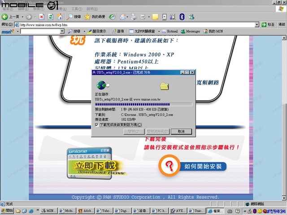
Task: Open the Tools menu in menu bar
Action: pyautogui.click(x=77, y=9)
